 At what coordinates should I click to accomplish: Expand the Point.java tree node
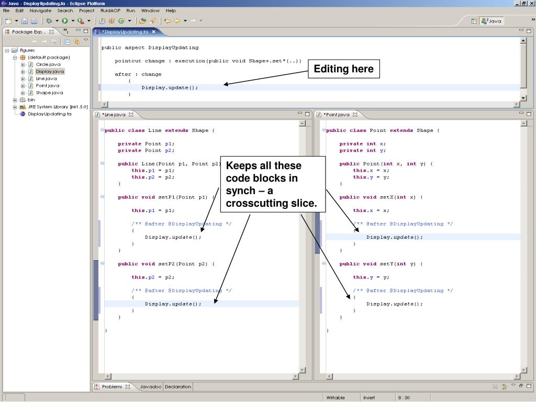click(x=23, y=86)
